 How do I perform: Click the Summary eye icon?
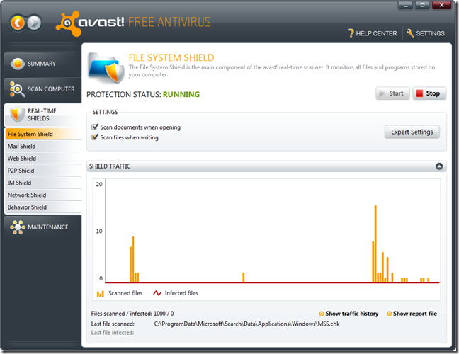18,64
